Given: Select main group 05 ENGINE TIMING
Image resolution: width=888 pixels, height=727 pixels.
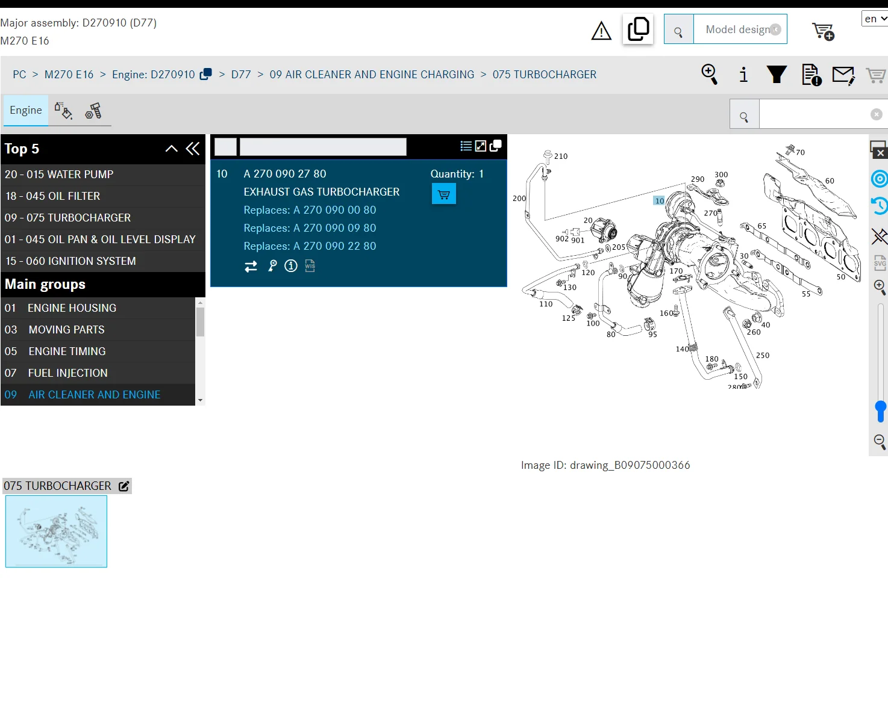Looking at the screenshot, I should (x=98, y=351).
